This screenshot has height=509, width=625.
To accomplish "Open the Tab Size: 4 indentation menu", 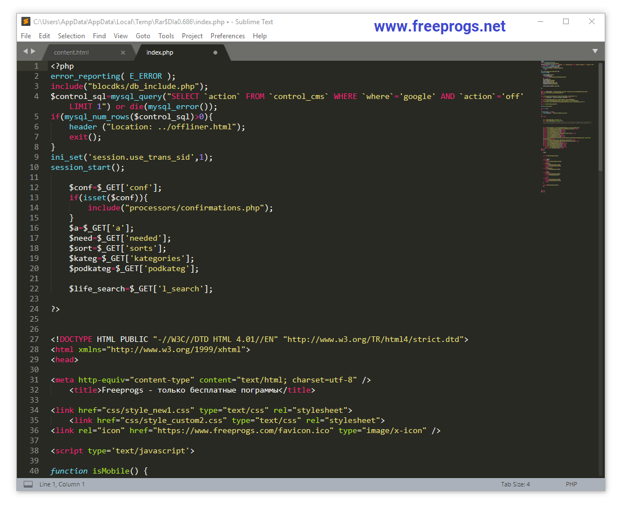I will (x=515, y=484).
